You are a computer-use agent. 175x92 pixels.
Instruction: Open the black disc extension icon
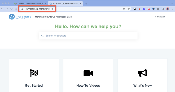135,9
